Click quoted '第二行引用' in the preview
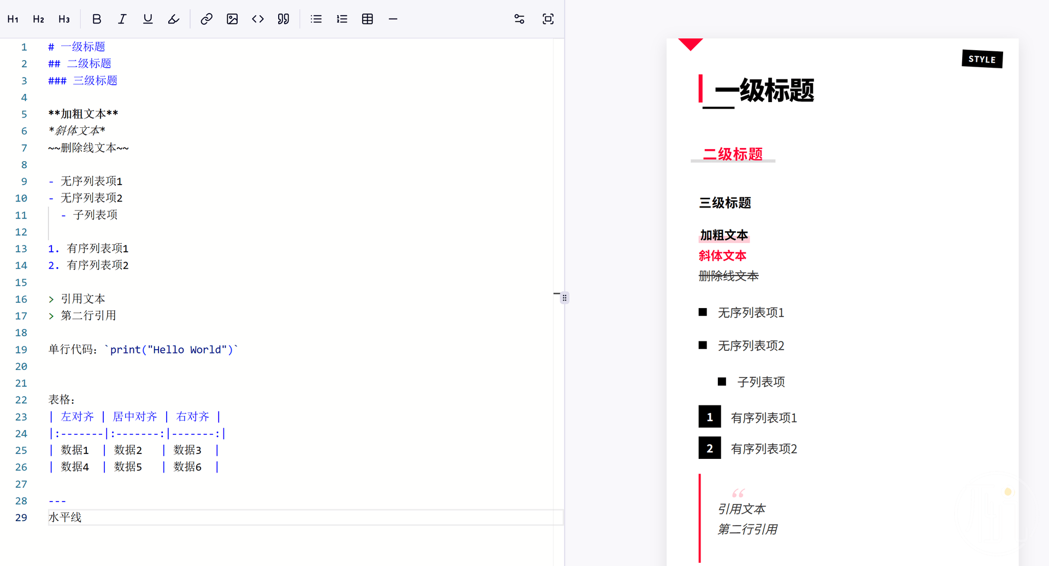Viewport: 1049px width, 566px height. (747, 529)
